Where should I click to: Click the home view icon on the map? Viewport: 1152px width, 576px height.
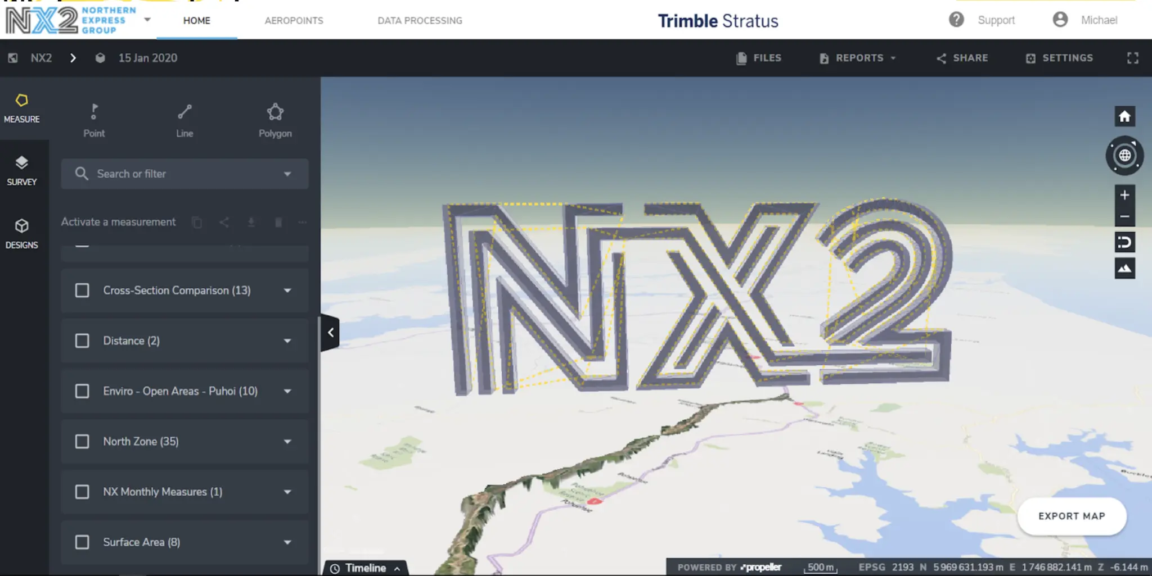pyautogui.click(x=1124, y=116)
